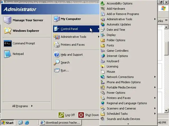The width and height of the screenshot is (169, 126).
Task: Expand the Scanners and Cameras submenu arrow
Action: (155, 108)
